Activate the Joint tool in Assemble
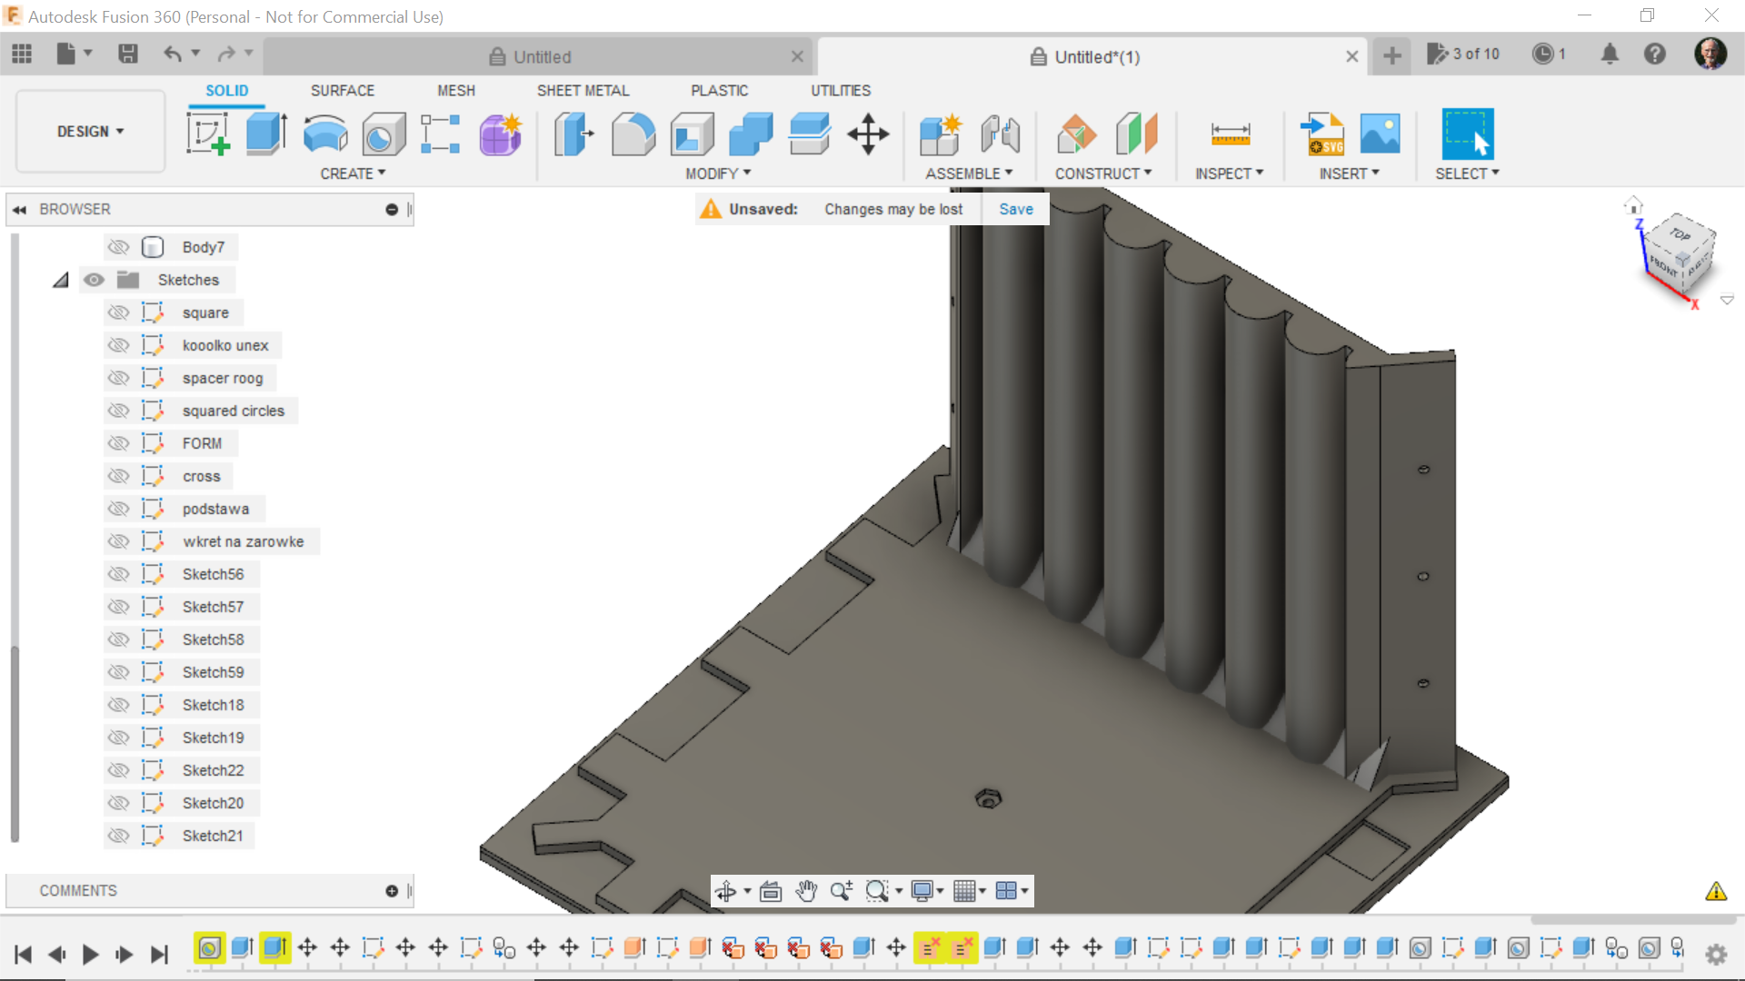 click(x=1000, y=134)
